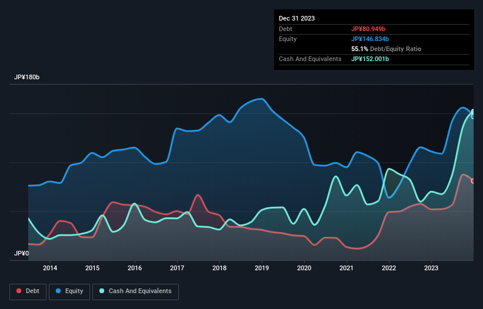Click the 55.1% Debt/Equity Ratio text
The image size is (483, 309).
pyautogui.click(x=386, y=49)
